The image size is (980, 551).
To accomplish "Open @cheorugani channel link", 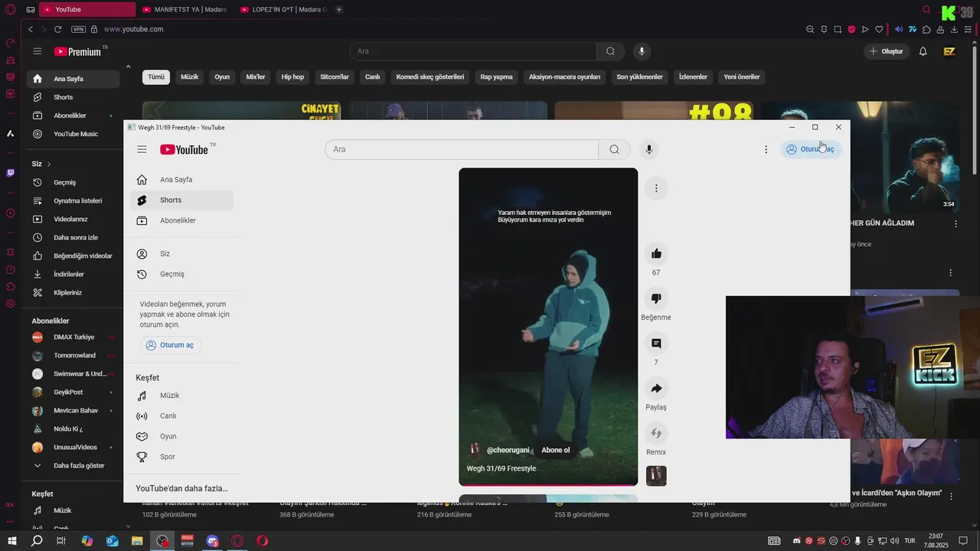I will click(x=508, y=450).
